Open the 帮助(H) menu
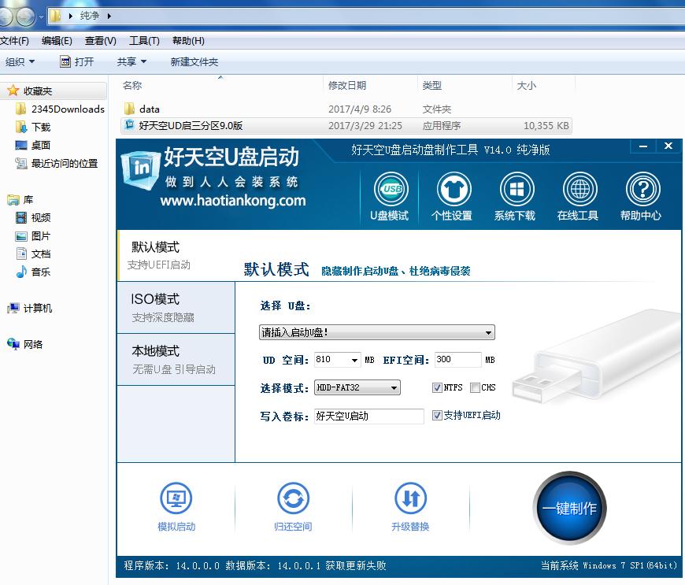685x585 pixels. [188, 41]
